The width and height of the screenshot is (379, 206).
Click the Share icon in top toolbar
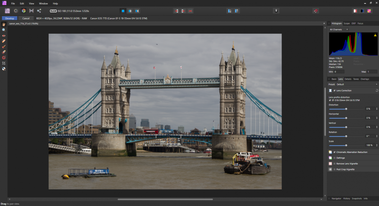pyautogui.click(x=39, y=11)
